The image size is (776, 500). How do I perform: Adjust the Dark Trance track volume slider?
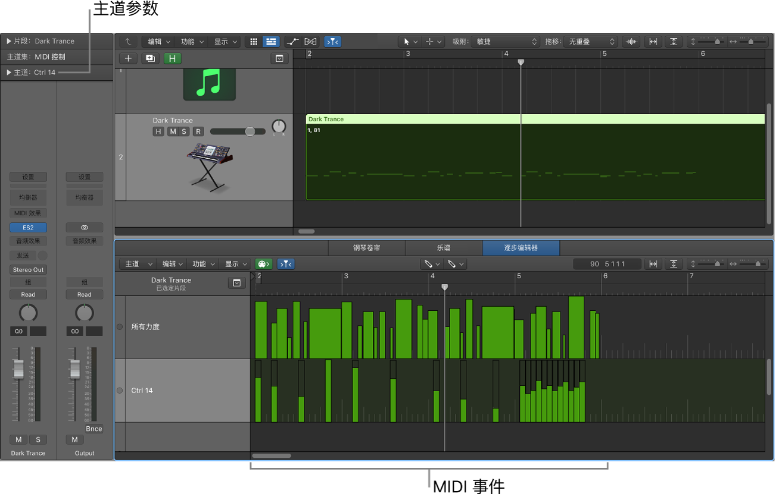[x=238, y=131]
